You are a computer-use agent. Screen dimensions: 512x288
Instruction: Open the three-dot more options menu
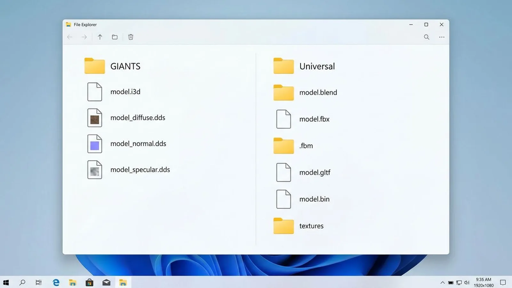(442, 37)
